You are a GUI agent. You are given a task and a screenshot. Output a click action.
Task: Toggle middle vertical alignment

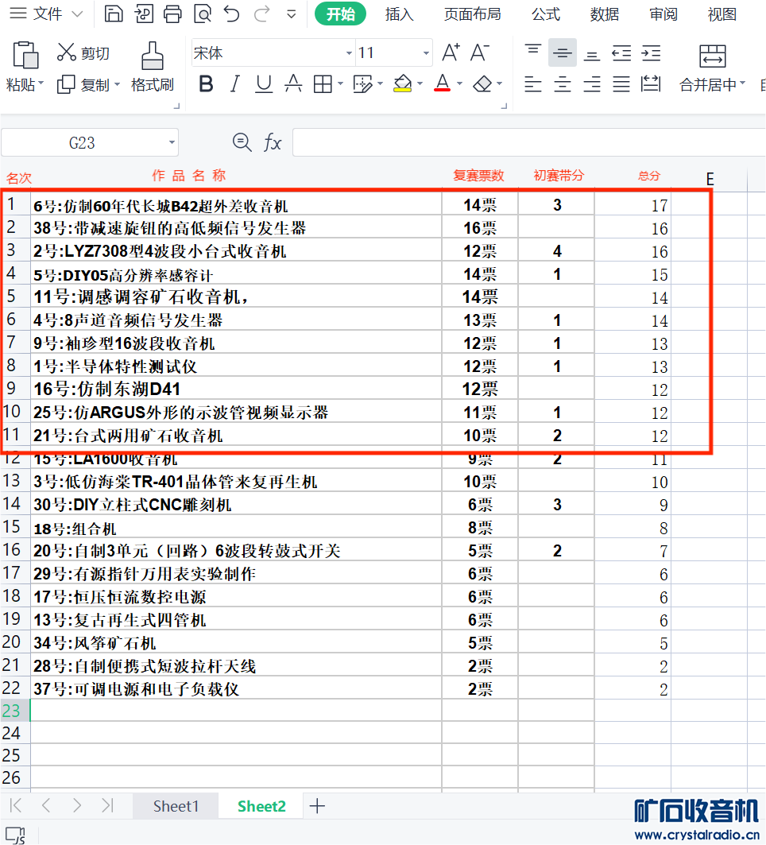(x=563, y=52)
